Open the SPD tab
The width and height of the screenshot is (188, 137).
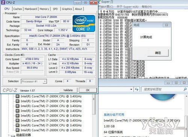click(x=55, y=9)
